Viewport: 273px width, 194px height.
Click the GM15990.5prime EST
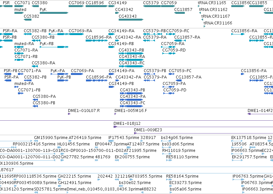[36, 141]
